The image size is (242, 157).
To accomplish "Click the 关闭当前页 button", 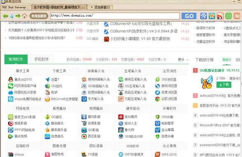I will pos(39,16).
